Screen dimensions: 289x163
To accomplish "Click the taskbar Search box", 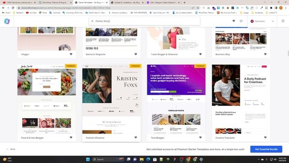I will pyautogui.click(x=108, y=159).
